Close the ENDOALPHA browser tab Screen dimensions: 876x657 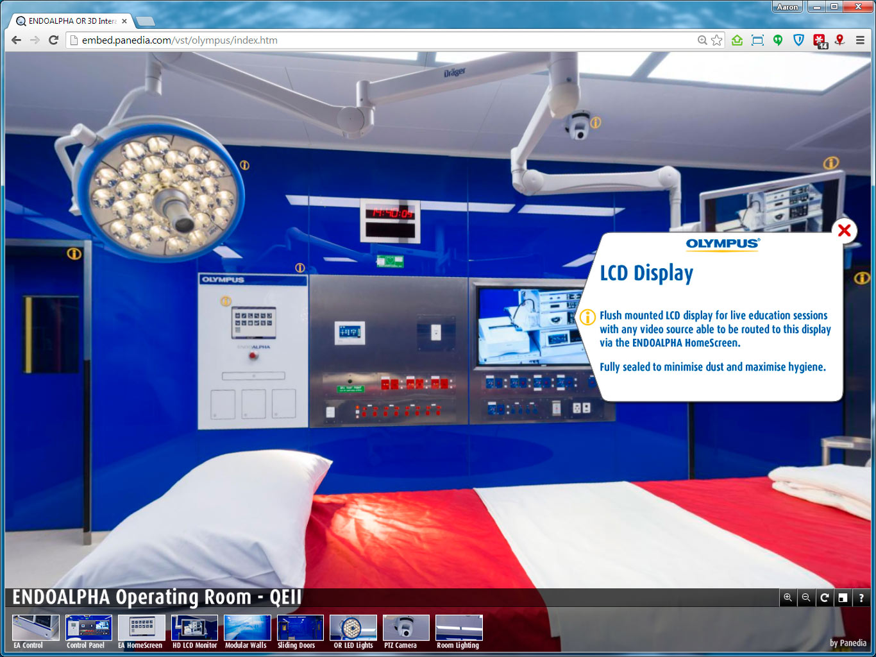124,21
